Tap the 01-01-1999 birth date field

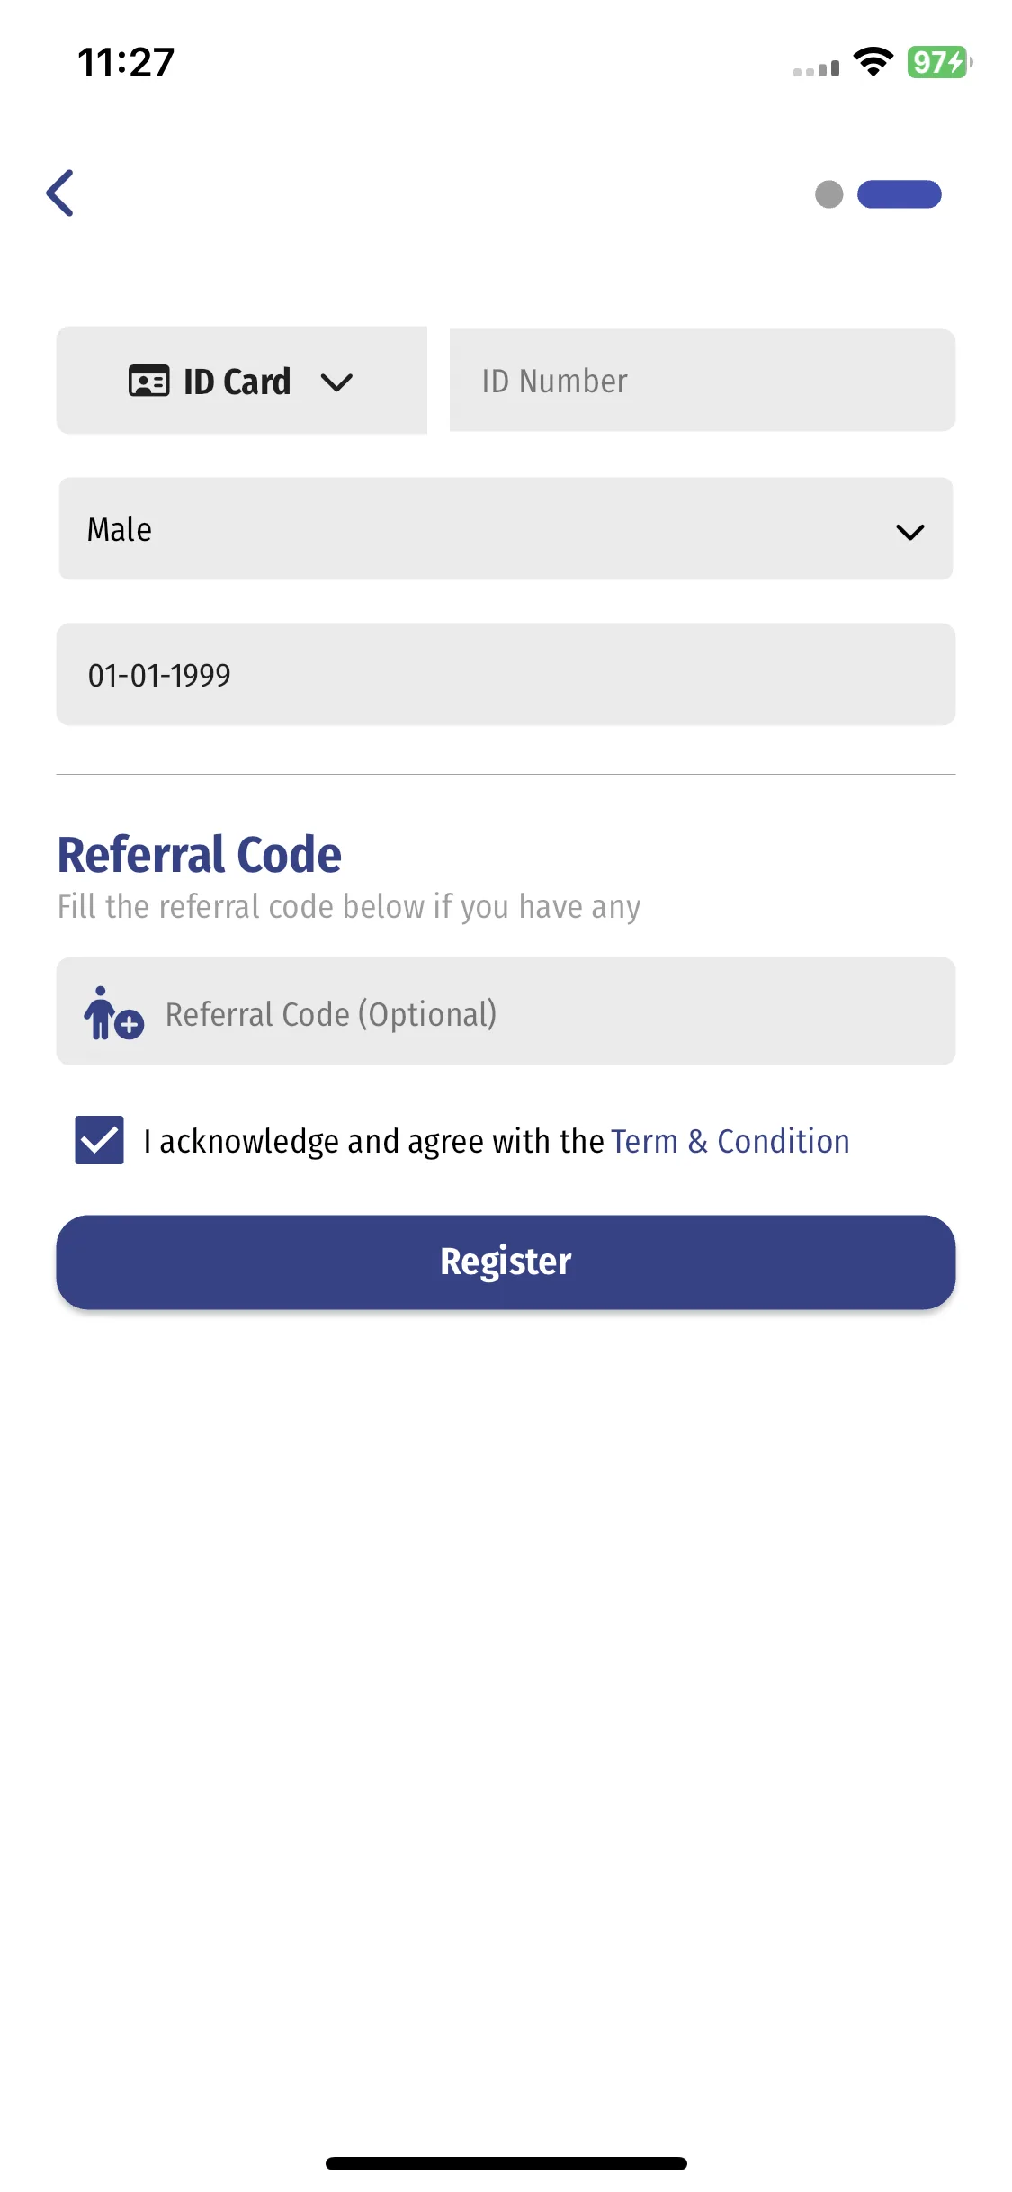(505, 675)
